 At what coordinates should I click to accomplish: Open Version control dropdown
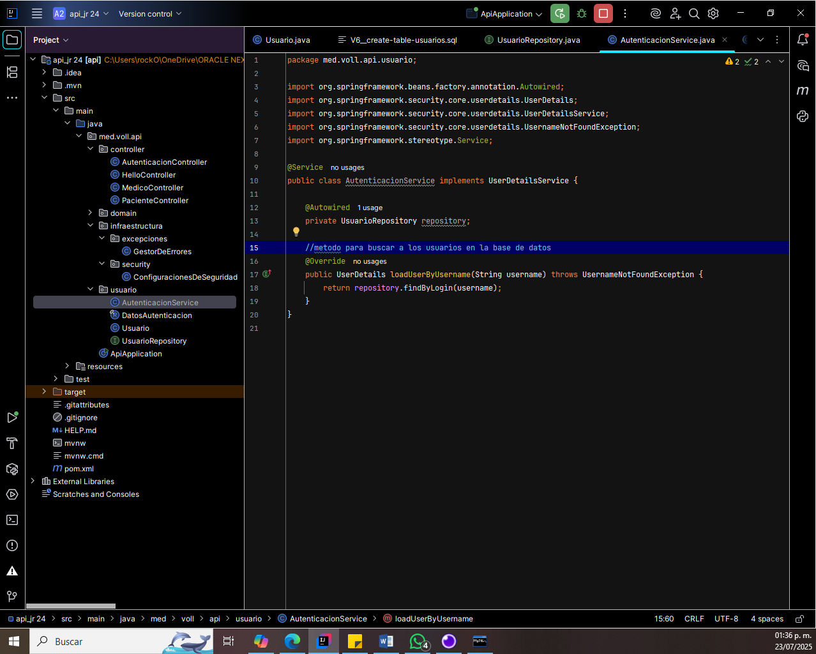[150, 13]
